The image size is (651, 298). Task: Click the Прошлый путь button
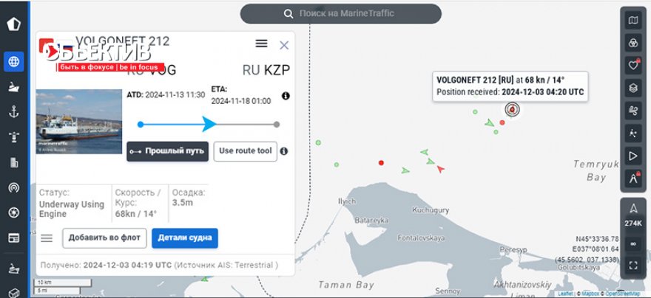click(167, 151)
